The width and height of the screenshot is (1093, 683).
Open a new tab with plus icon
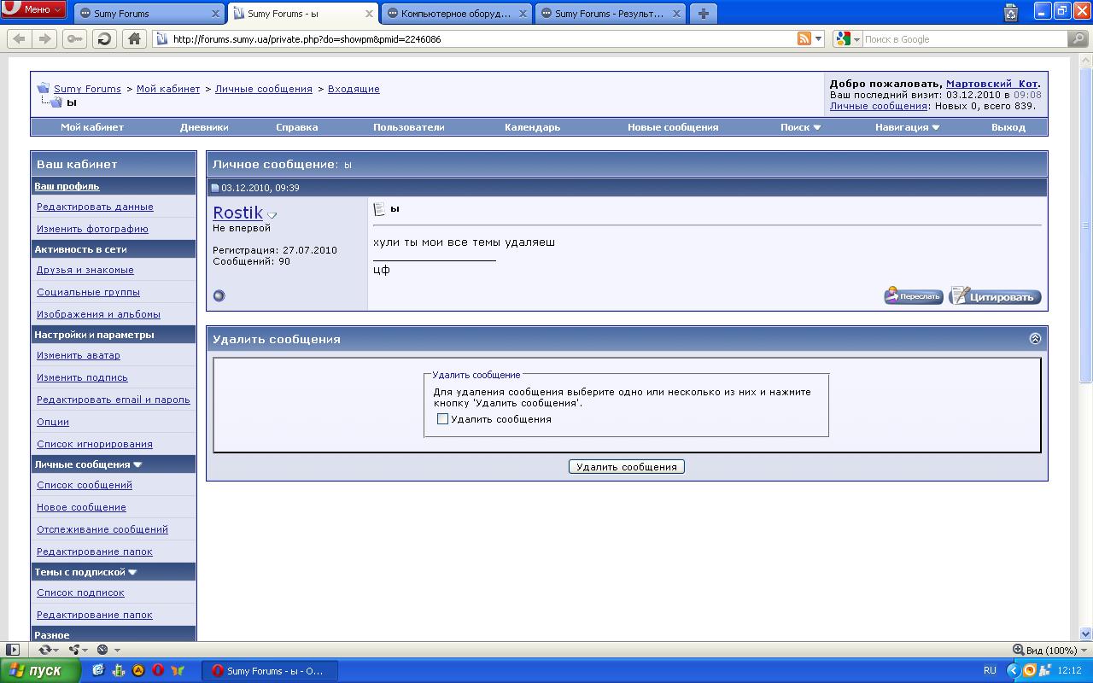pos(703,13)
